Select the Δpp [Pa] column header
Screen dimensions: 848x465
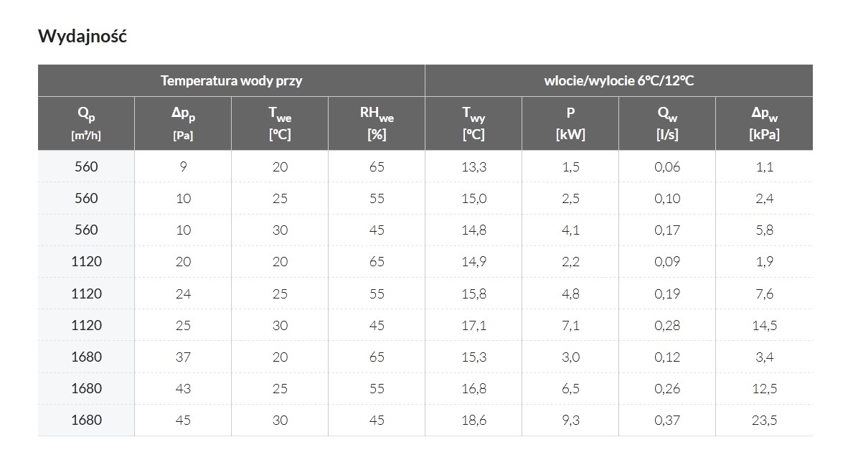(x=183, y=123)
